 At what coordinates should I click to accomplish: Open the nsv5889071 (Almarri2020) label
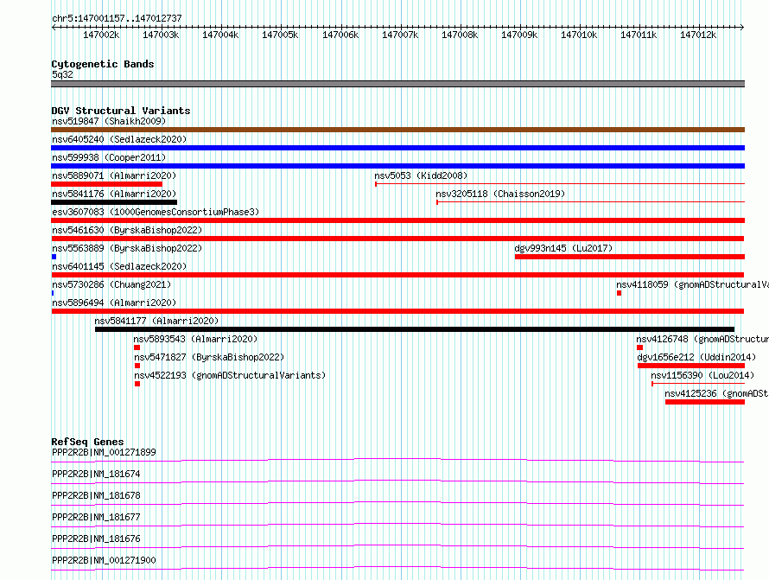click(114, 175)
